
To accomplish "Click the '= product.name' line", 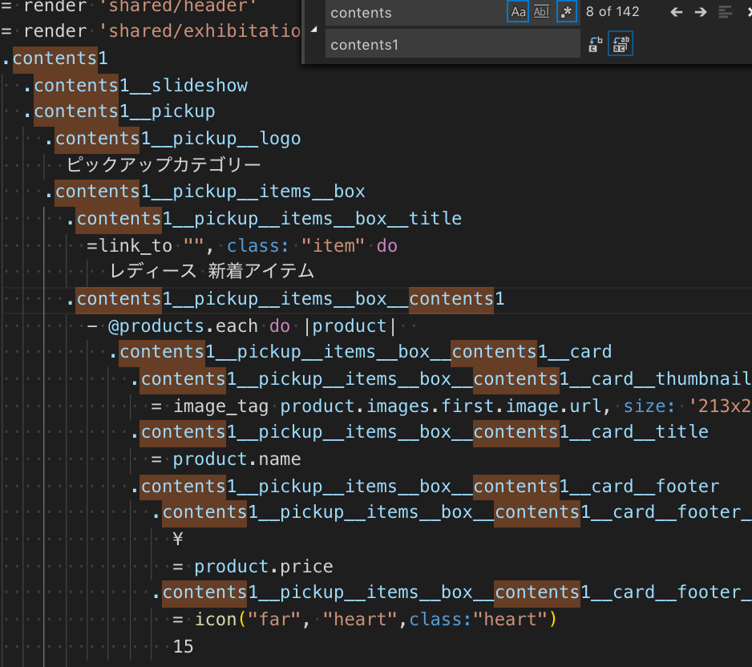I will (226, 459).
